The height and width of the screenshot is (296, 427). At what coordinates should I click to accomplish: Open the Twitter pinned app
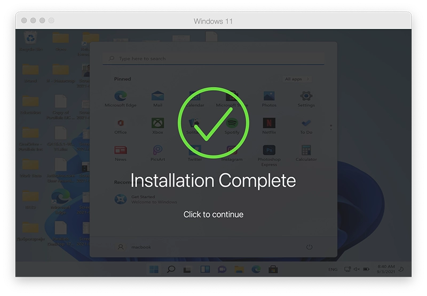click(x=195, y=153)
